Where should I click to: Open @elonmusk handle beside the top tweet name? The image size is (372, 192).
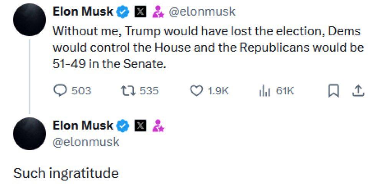[202, 12]
